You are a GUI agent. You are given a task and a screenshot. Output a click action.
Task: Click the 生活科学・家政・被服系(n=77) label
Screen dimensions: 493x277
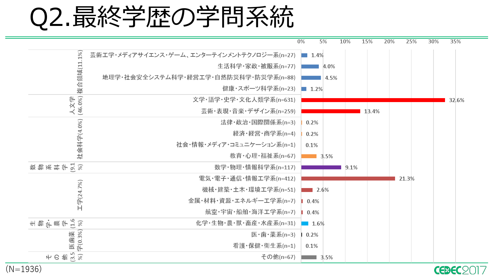click(x=256, y=66)
